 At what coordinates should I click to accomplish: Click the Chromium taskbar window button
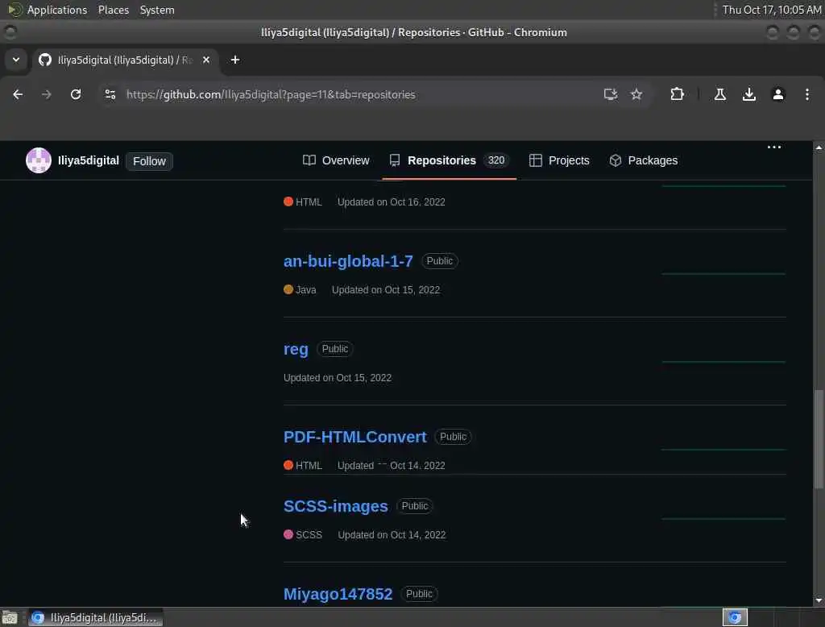95,617
